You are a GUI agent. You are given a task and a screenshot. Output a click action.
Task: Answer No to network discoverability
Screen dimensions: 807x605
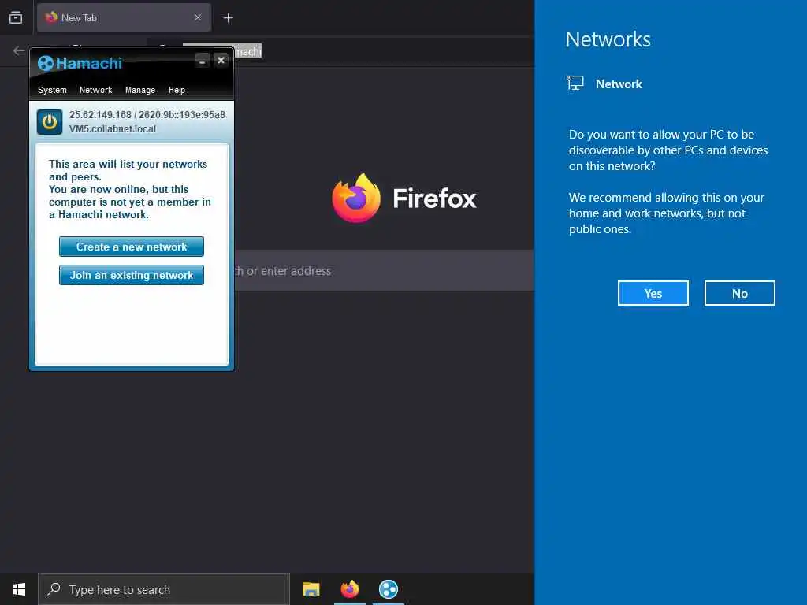tap(739, 293)
